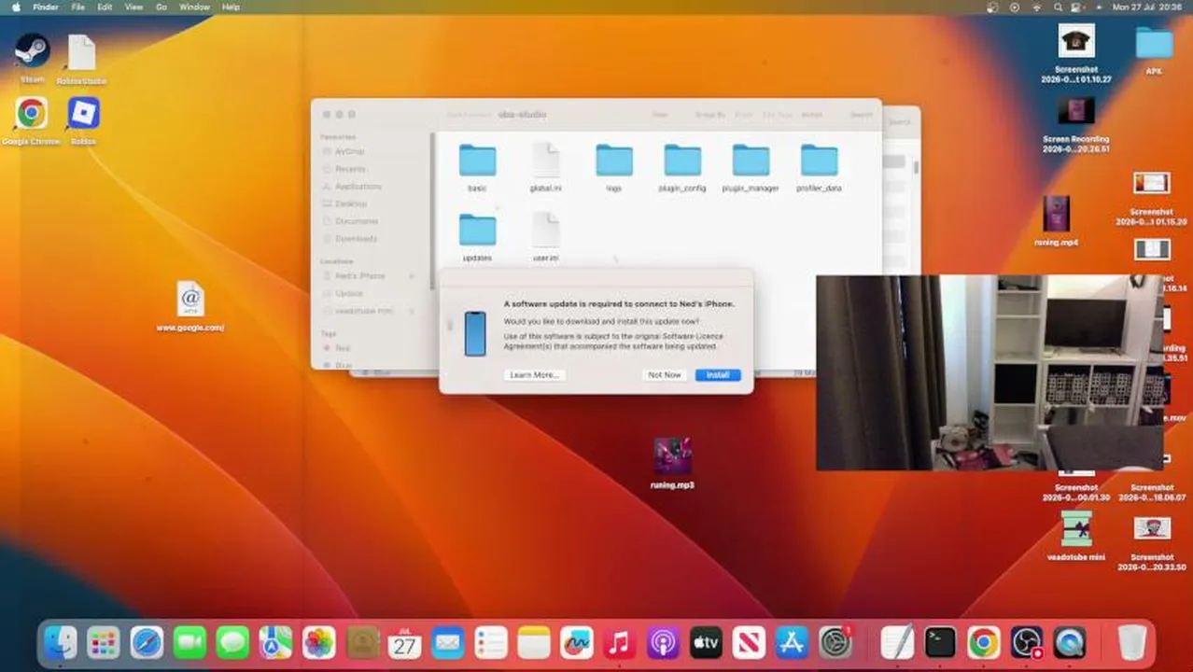The width and height of the screenshot is (1193, 672).
Task: Open Freeform from the Dock
Action: point(577,642)
